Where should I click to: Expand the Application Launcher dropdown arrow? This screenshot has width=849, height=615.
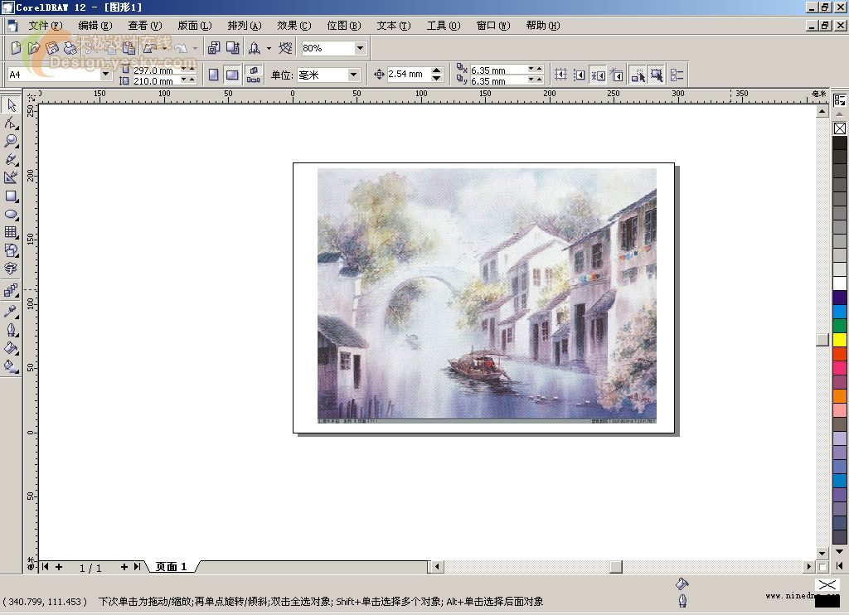269,48
